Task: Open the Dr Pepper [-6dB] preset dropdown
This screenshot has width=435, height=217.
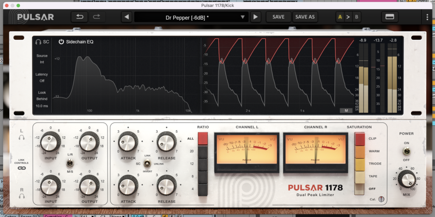Action: (191, 17)
